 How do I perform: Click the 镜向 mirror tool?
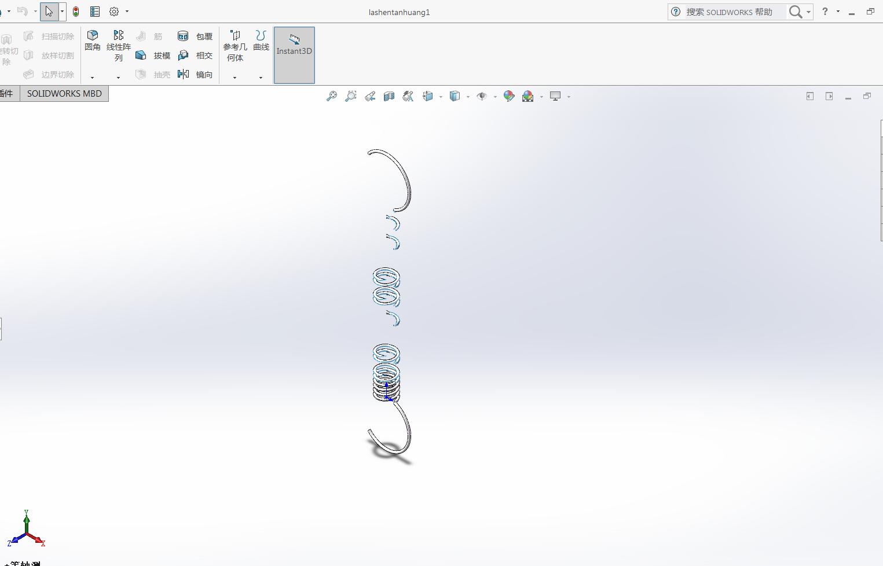[196, 75]
